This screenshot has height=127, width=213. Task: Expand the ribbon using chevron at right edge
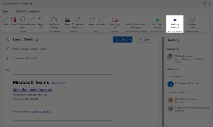pyautogui.click(x=211, y=31)
